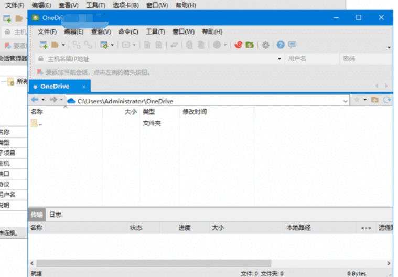Screen dimensions: 398x277
Task: Click the new folder icon beside address bar
Action: [x=375, y=100]
